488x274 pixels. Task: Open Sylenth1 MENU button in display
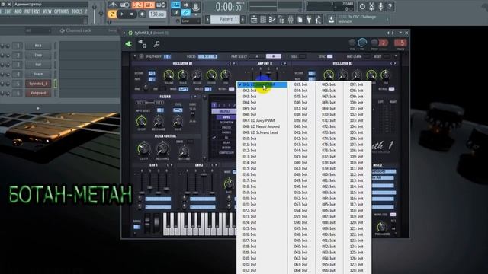pos(224,111)
